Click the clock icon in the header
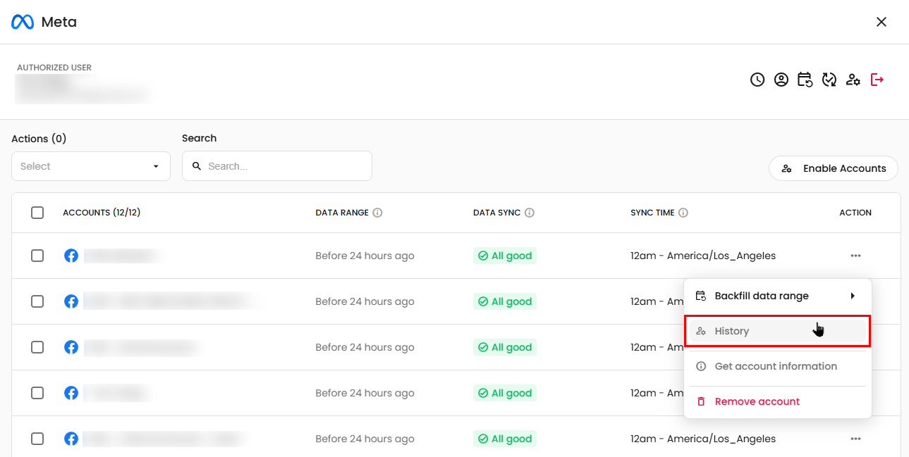The image size is (909, 457). (757, 80)
